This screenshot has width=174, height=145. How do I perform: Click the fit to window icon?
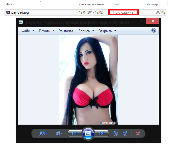tap(59, 133)
